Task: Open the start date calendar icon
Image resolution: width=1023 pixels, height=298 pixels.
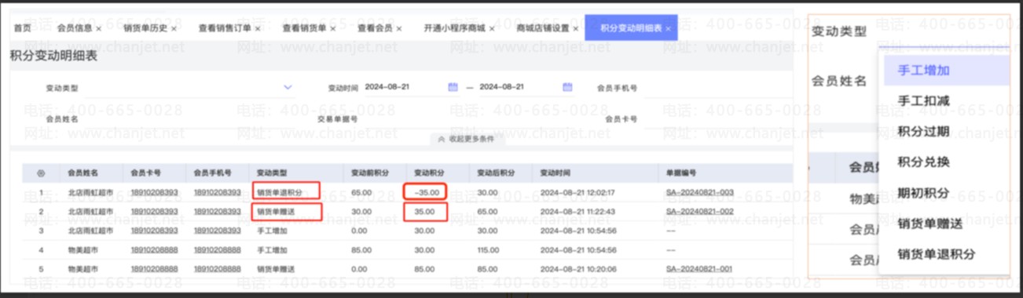Action: click(x=453, y=87)
